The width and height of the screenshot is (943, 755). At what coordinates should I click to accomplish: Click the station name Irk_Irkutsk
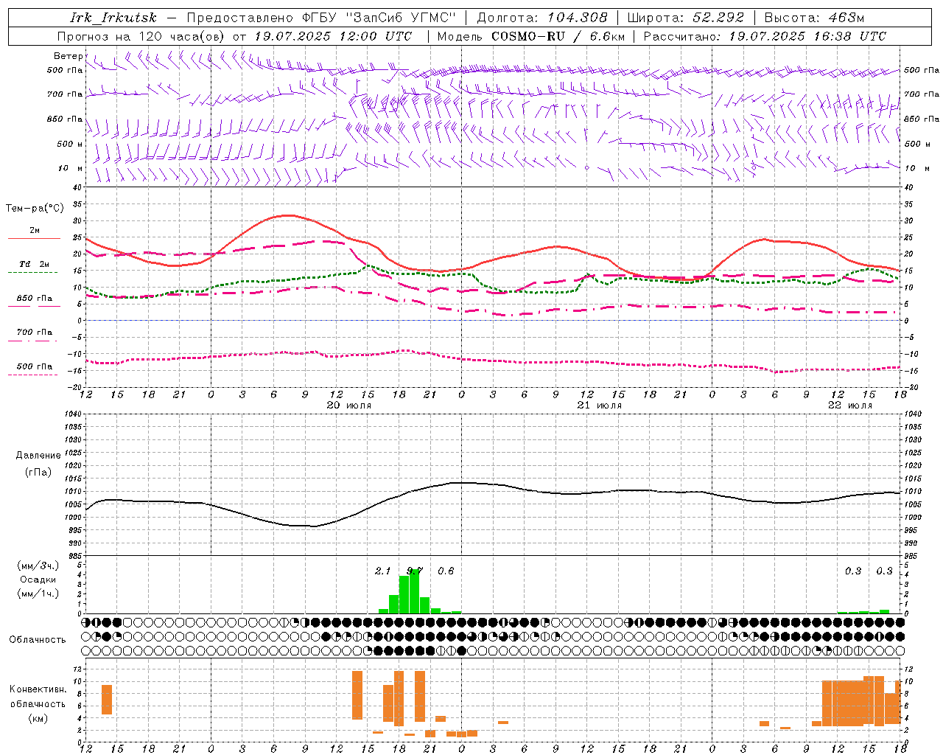click(113, 18)
